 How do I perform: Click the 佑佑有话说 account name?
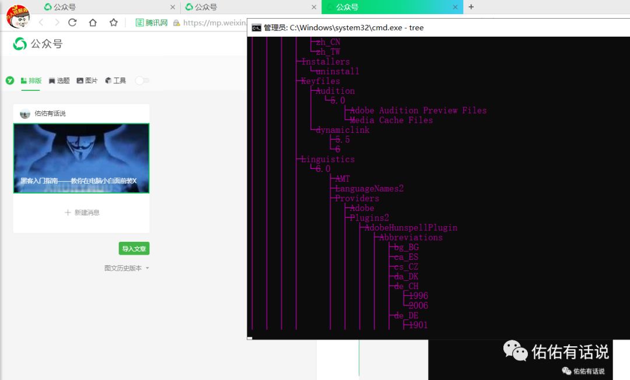[50, 114]
